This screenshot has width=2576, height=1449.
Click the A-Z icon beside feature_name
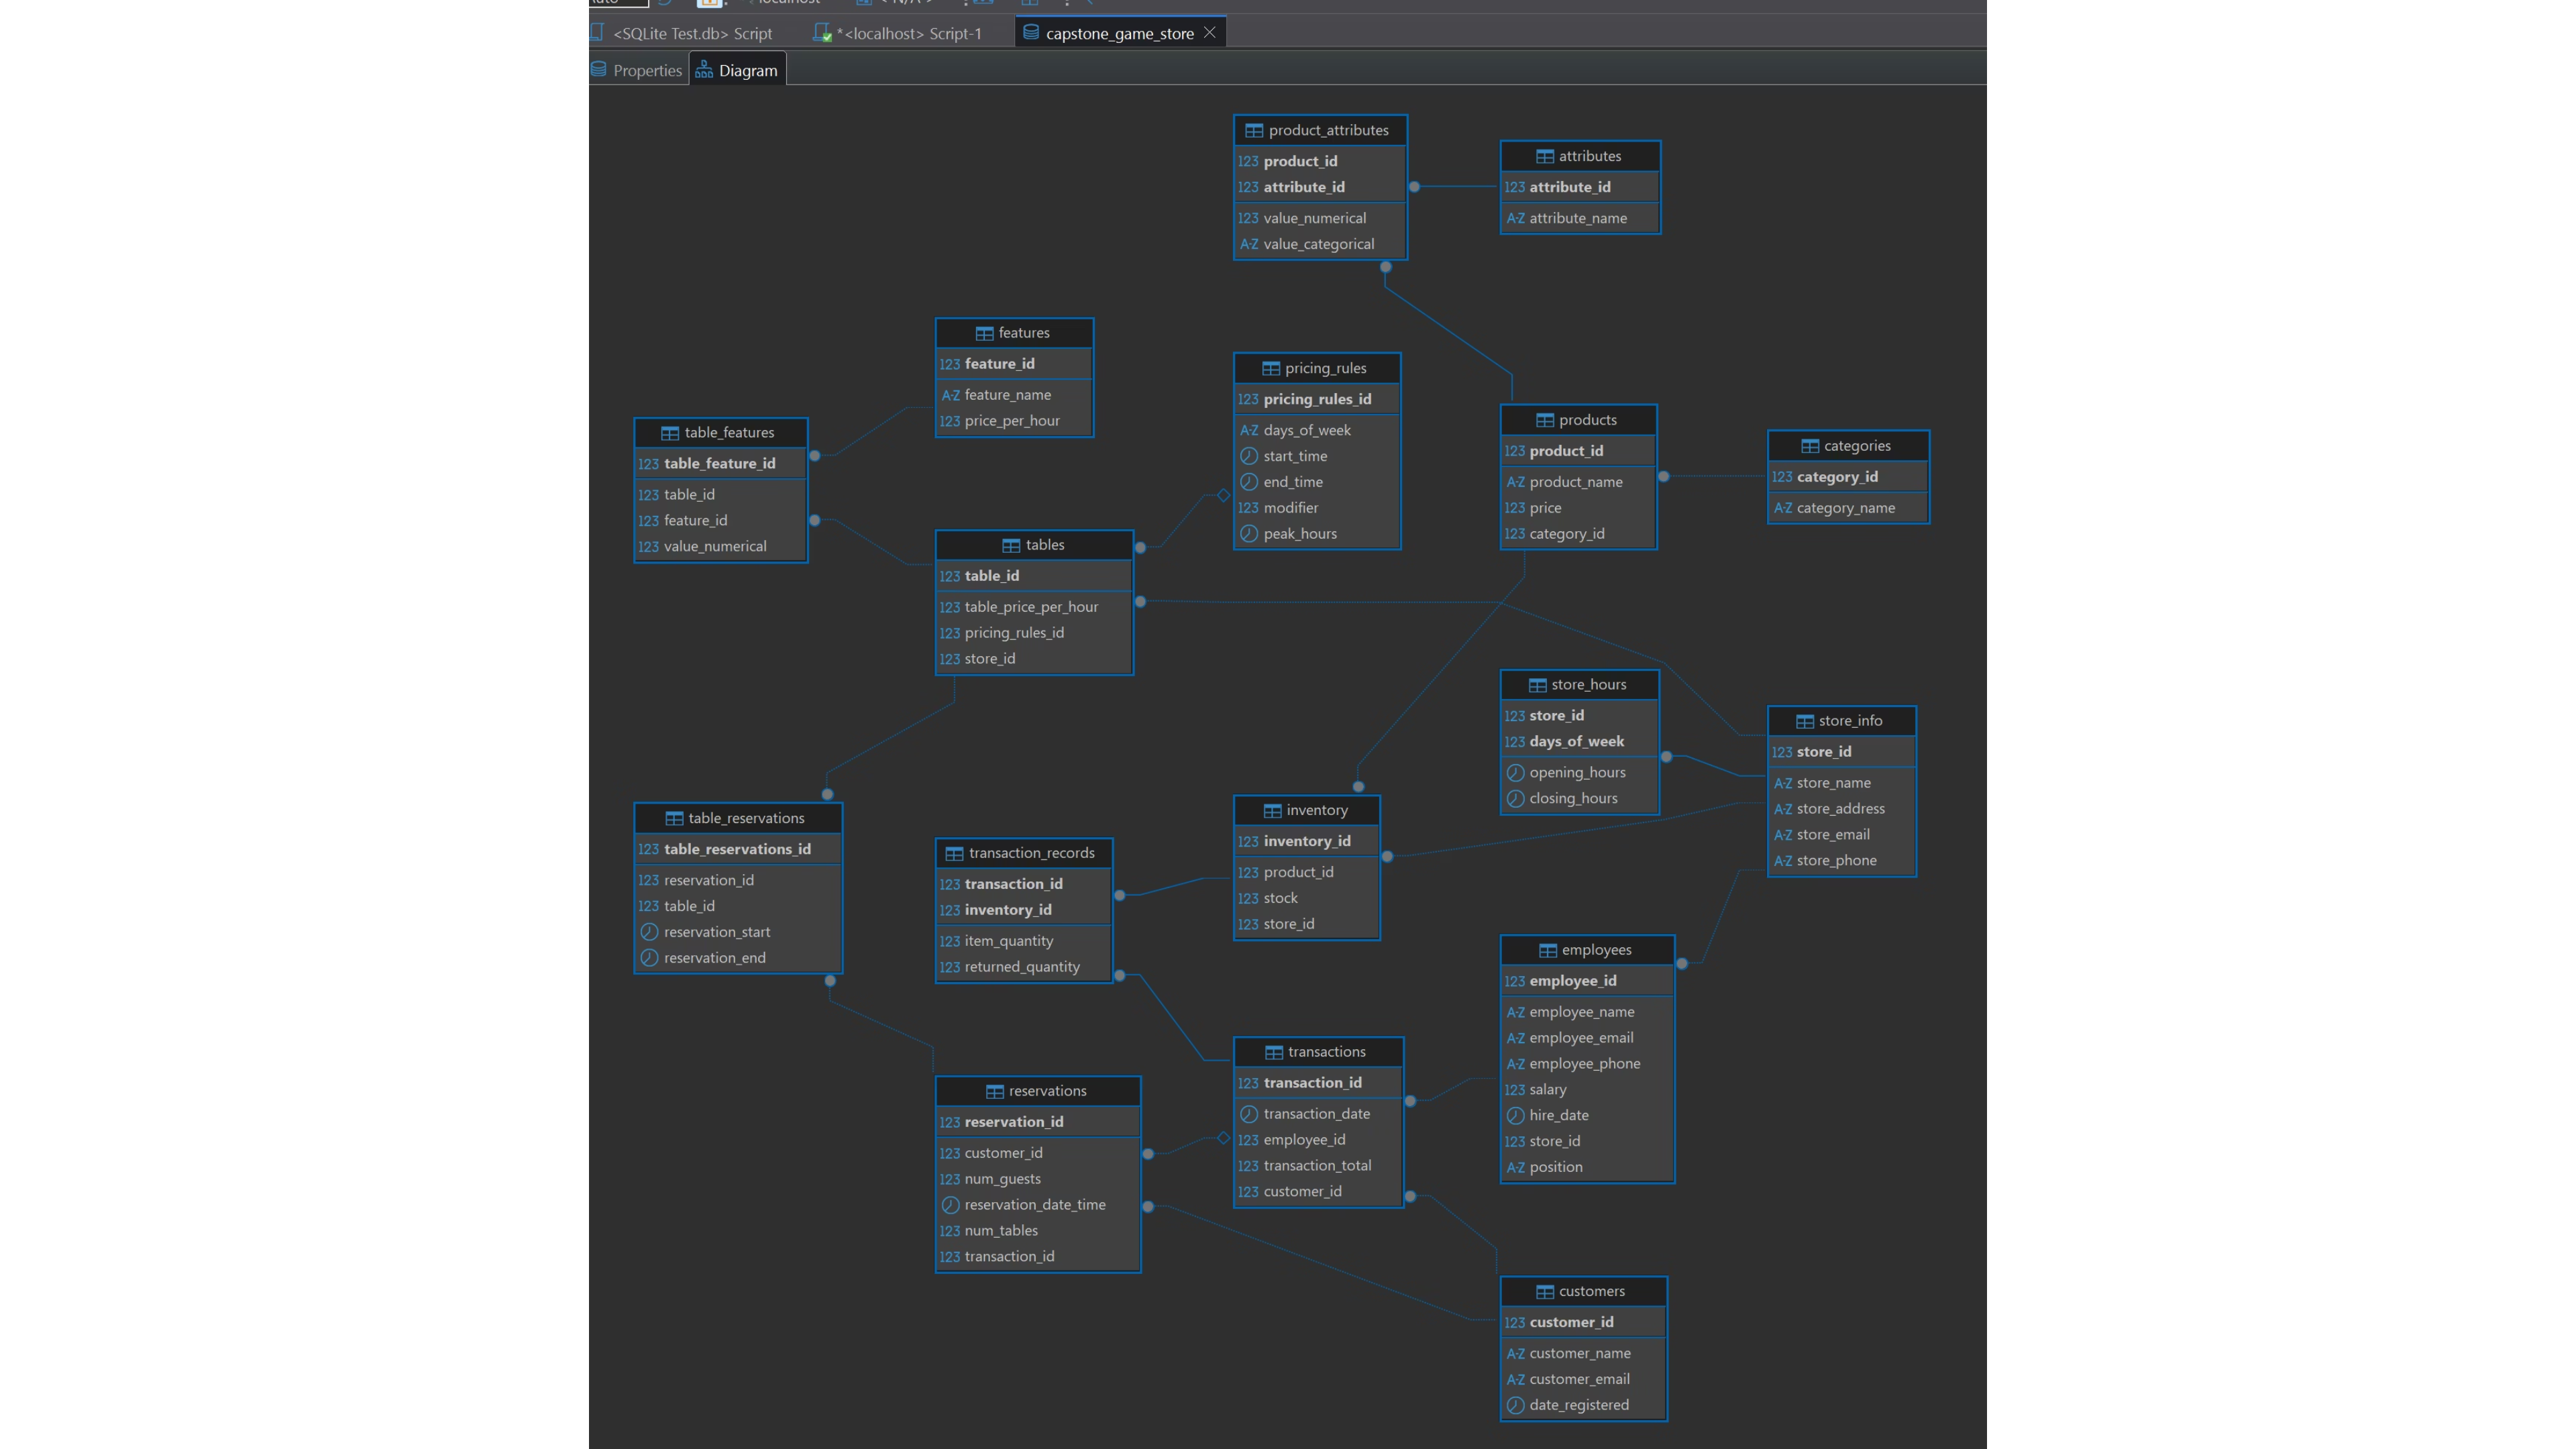(x=950, y=395)
